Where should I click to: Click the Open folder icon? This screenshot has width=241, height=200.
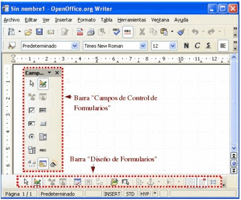click(x=28, y=32)
